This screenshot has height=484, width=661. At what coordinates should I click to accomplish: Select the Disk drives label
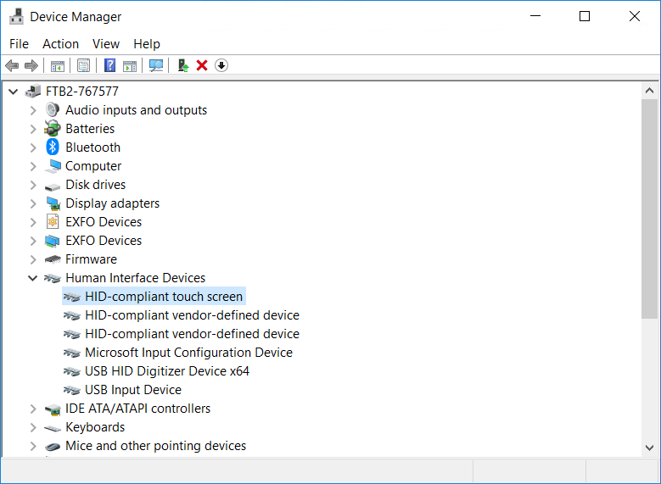click(x=95, y=185)
